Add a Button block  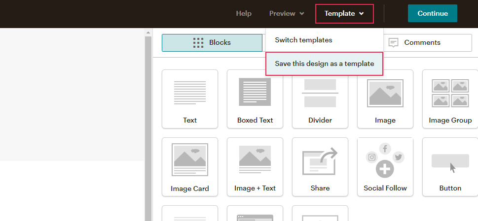point(450,167)
